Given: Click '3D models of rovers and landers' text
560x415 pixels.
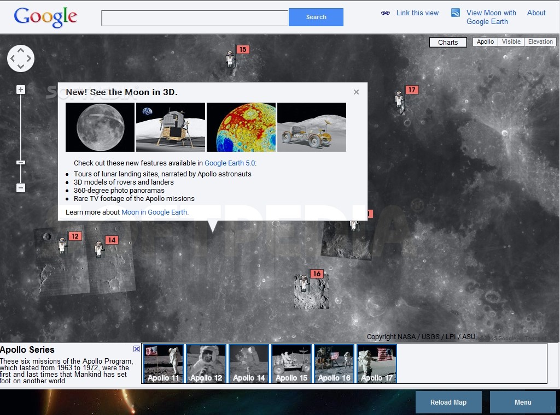Looking at the screenshot, I should pyautogui.click(x=124, y=182).
